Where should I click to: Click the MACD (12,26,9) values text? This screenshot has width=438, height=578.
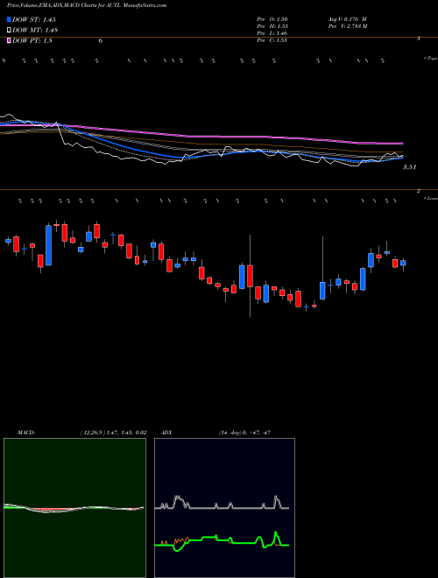tap(113, 433)
